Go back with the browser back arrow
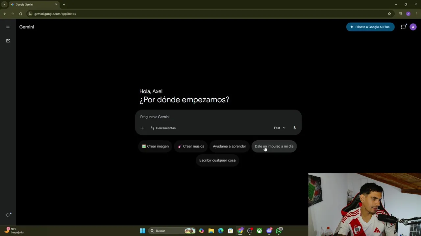Screen dimensions: 421x236 (x=5, y=14)
